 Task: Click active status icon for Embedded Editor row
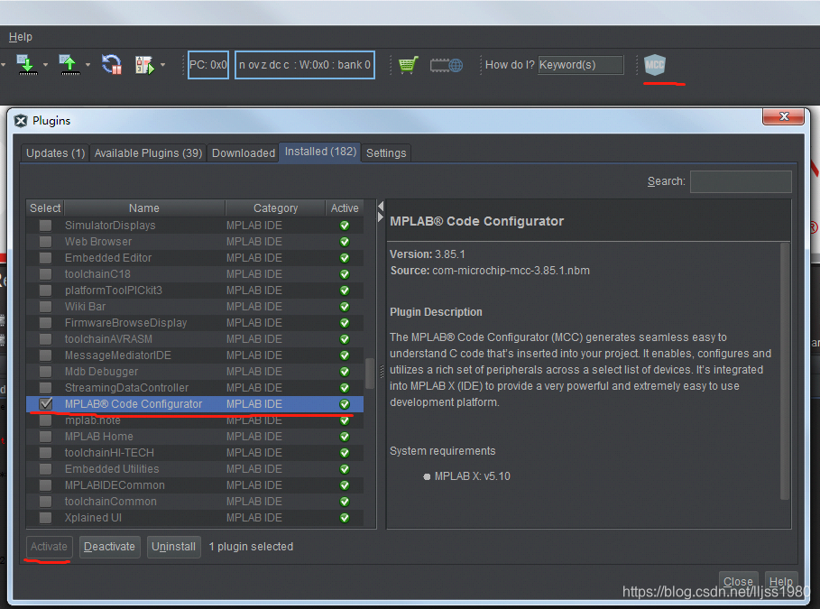(x=345, y=258)
